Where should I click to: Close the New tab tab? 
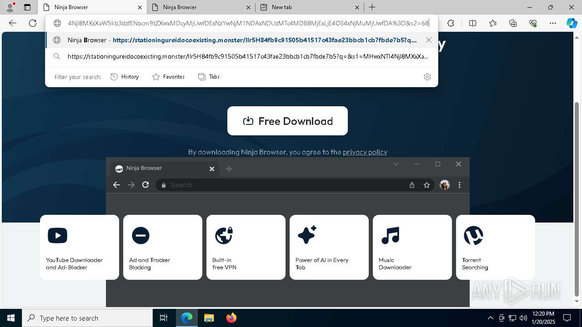coord(357,7)
